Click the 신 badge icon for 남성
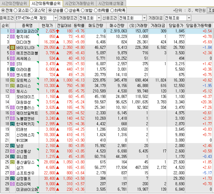 (x=12, y=146)
